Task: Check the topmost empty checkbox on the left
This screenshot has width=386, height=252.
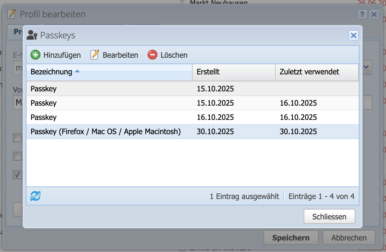Action: (x=17, y=138)
